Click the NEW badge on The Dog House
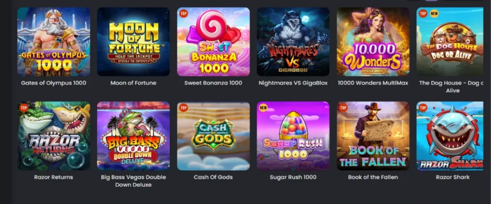The width and height of the screenshot is (491, 204). coord(434,13)
